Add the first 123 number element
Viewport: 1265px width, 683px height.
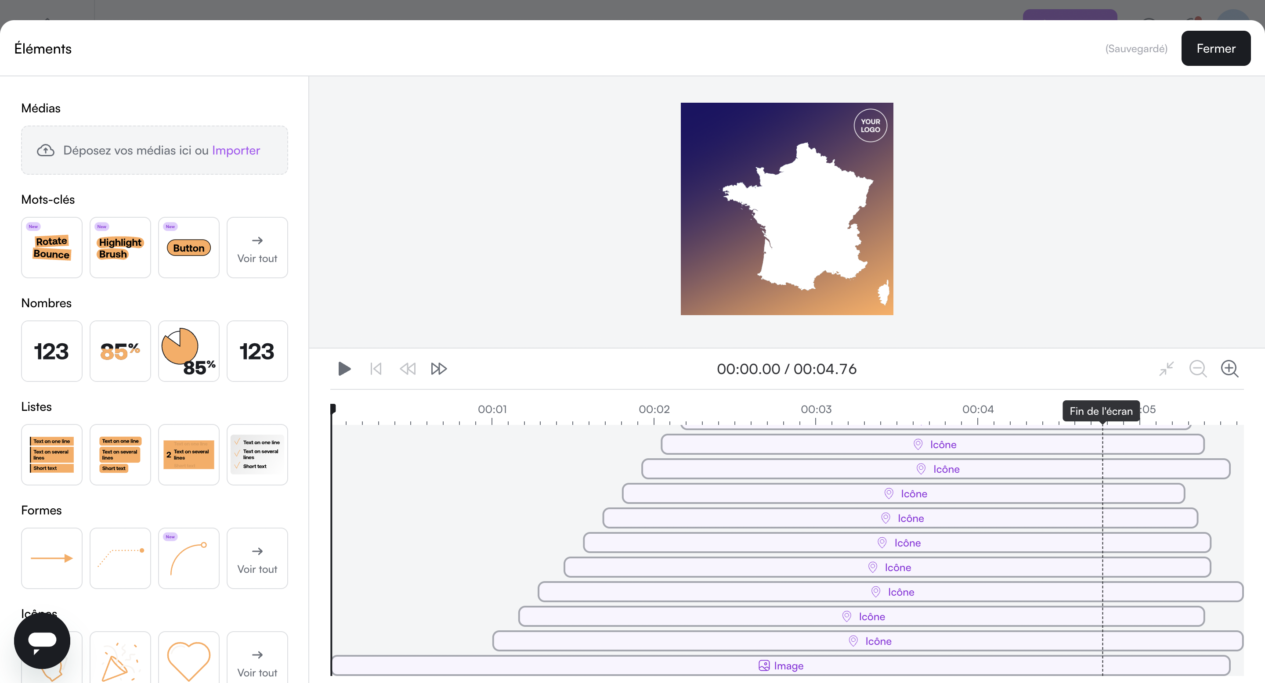51,351
